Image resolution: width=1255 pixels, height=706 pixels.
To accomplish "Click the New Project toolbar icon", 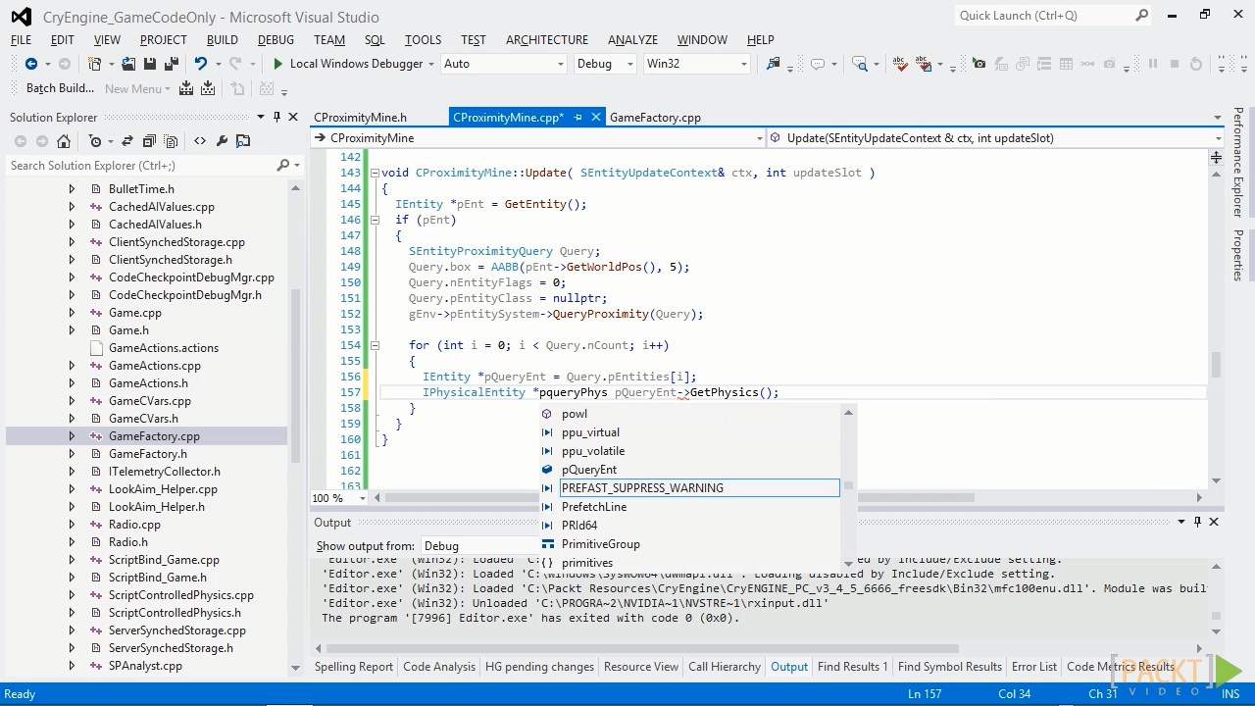I will 95,64.
